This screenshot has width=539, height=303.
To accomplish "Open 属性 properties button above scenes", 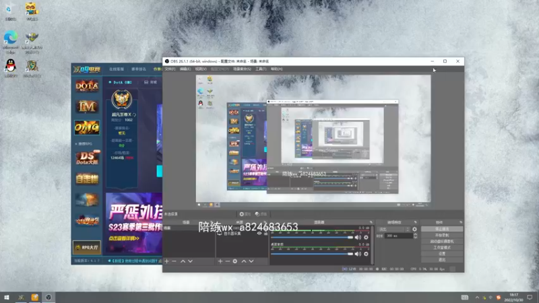I will (245, 214).
